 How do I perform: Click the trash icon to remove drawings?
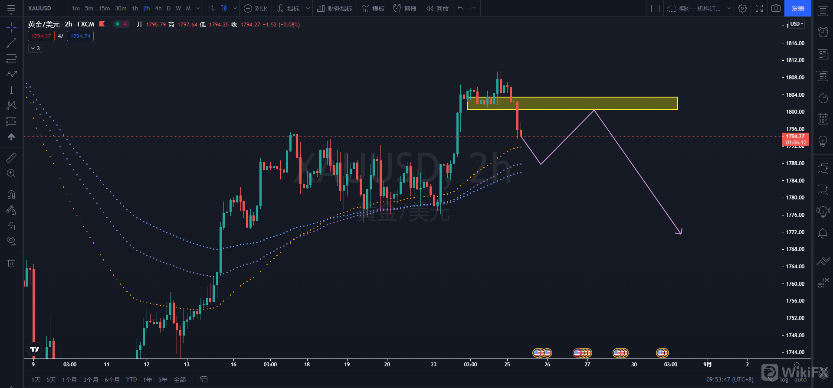point(11,263)
